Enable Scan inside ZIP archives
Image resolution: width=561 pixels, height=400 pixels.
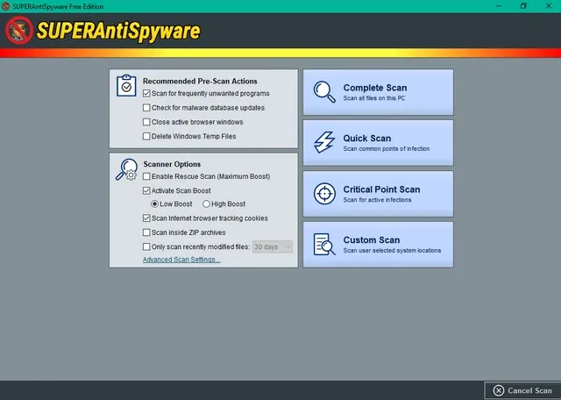(146, 232)
